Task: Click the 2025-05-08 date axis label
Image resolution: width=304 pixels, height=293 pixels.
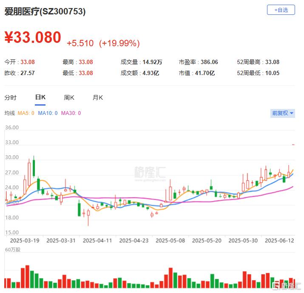Action: (170, 240)
